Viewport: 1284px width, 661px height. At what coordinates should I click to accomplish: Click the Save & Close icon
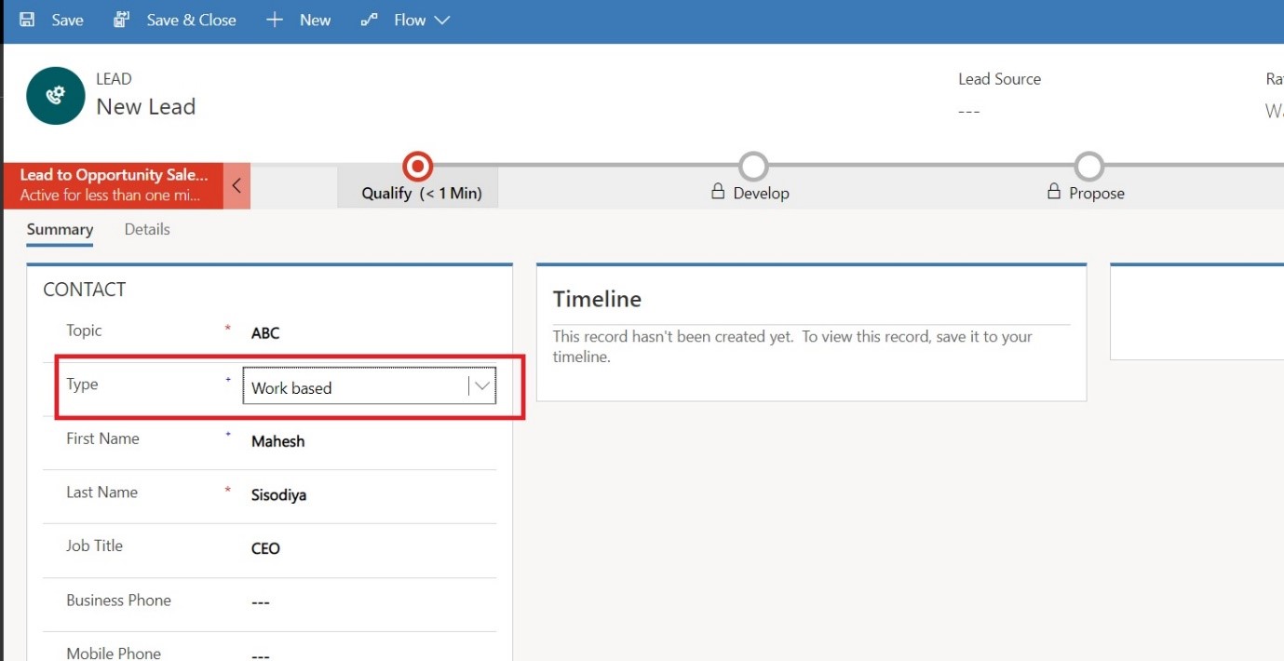(x=121, y=20)
